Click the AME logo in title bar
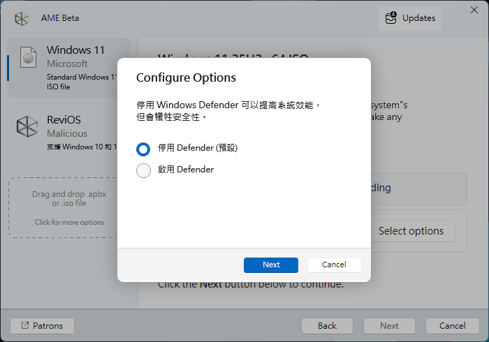The height and width of the screenshot is (342, 489). [21, 18]
